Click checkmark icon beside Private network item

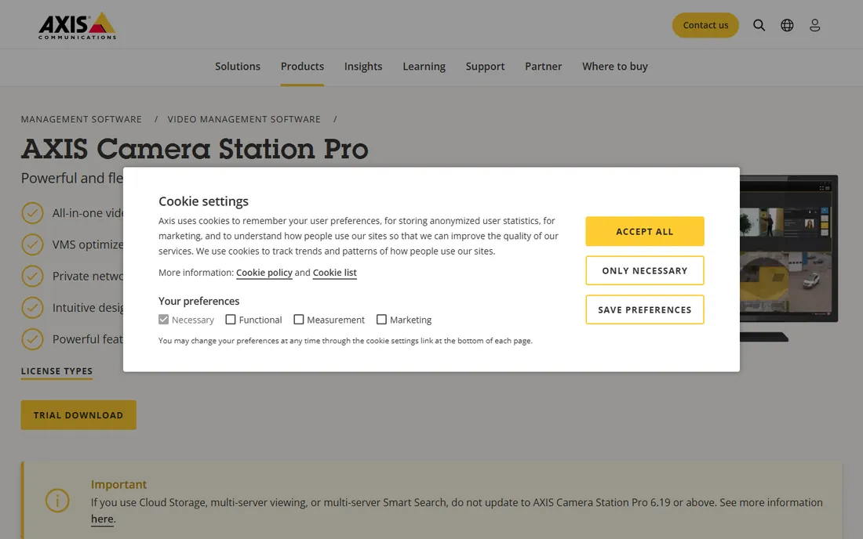pyautogui.click(x=32, y=277)
